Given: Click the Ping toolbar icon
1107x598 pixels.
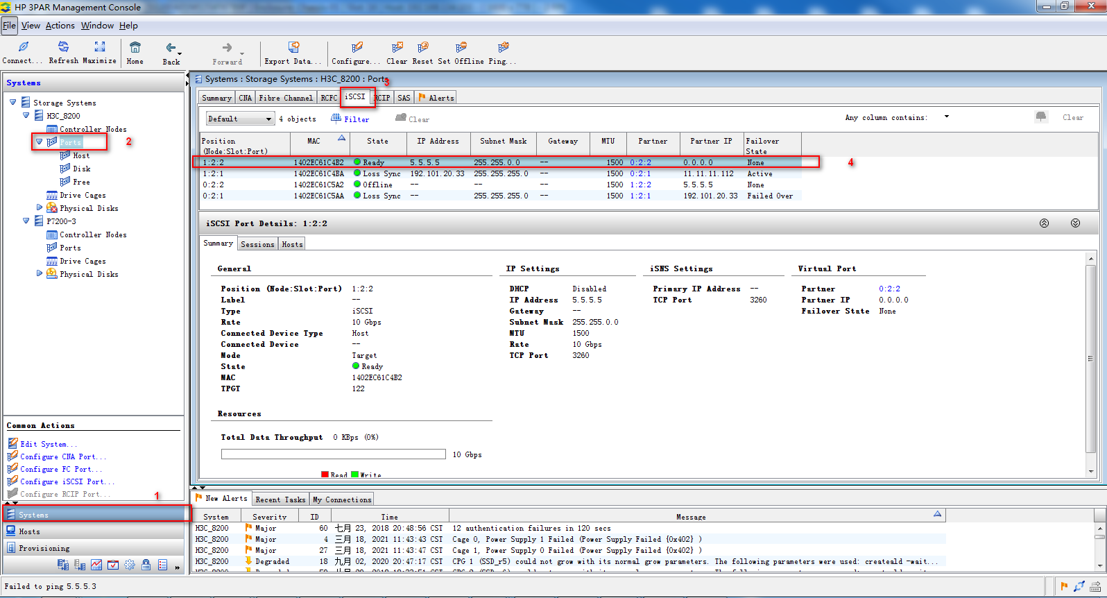Looking at the screenshot, I should (x=503, y=47).
